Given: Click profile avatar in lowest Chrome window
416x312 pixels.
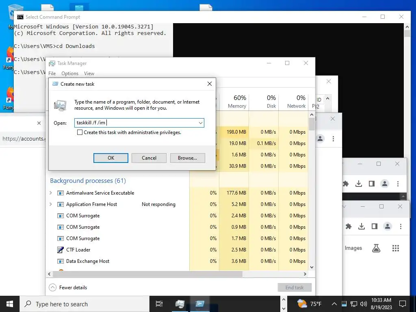Looking at the screenshot, I should pos(387,226).
